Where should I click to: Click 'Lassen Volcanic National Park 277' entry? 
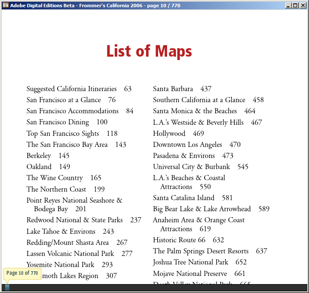[x=79, y=254]
